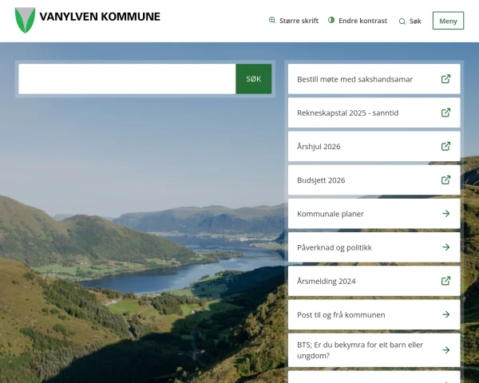Image resolution: width=479 pixels, height=383 pixels.
Task: Click external link icon beside Årshjul 2026
Action: pyautogui.click(x=445, y=147)
